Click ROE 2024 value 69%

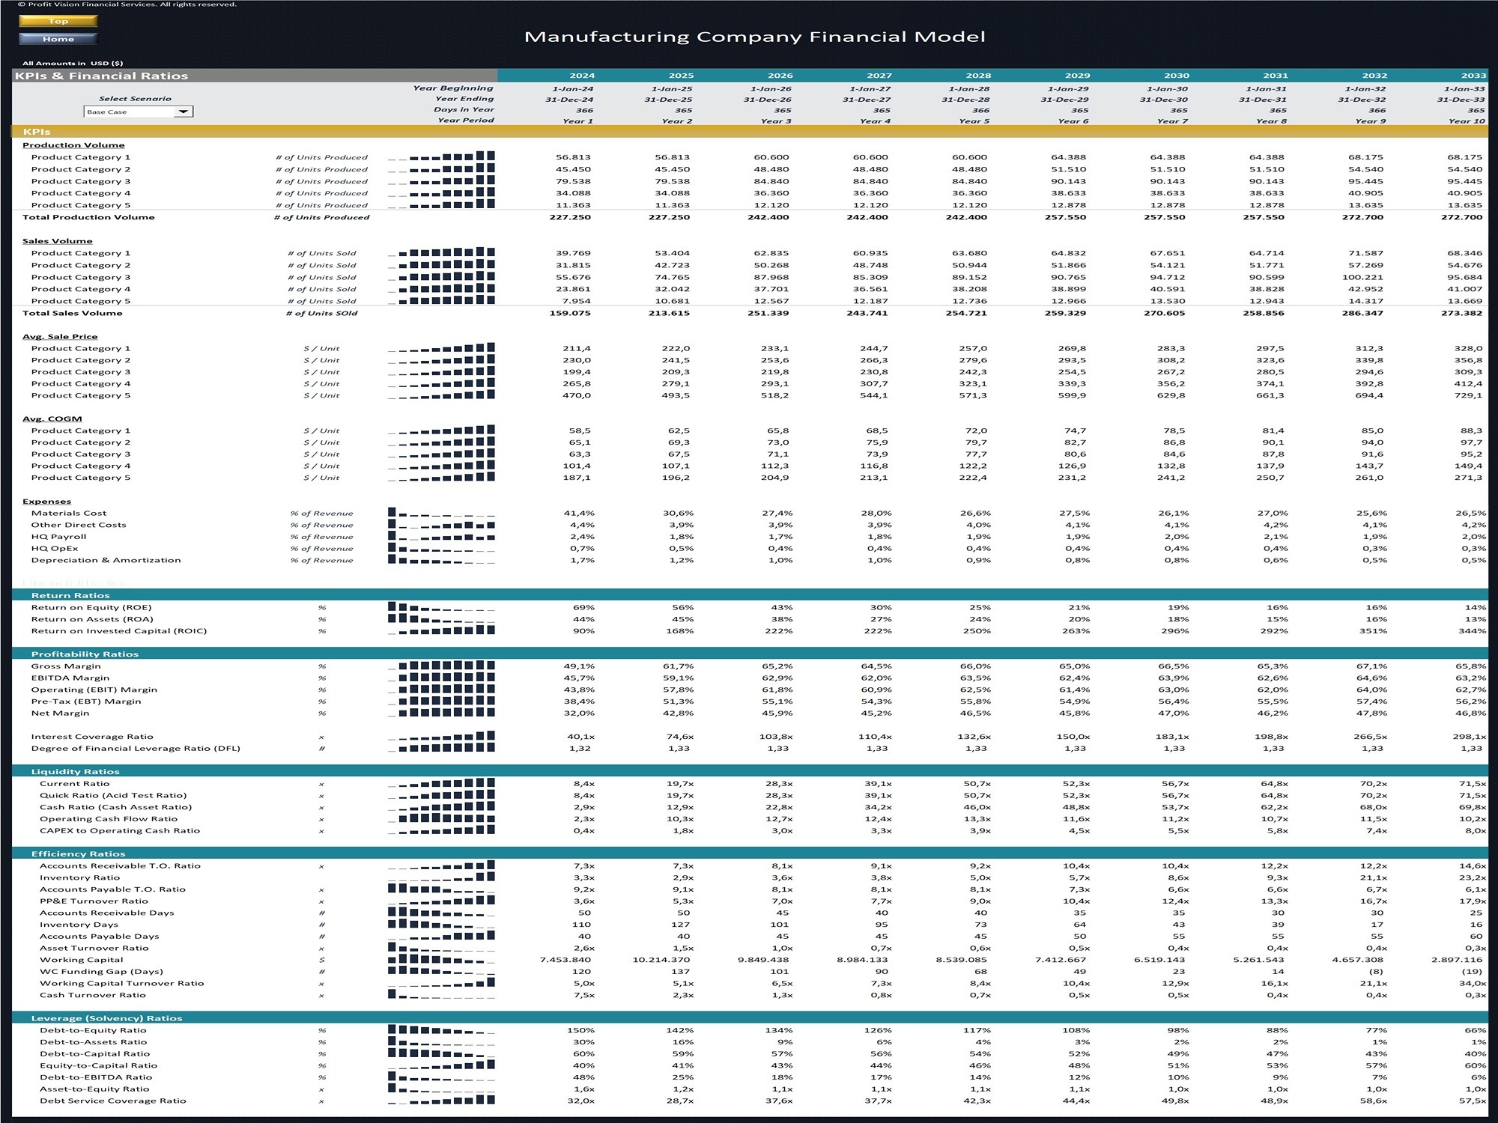pyautogui.click(x=583, y=607)
